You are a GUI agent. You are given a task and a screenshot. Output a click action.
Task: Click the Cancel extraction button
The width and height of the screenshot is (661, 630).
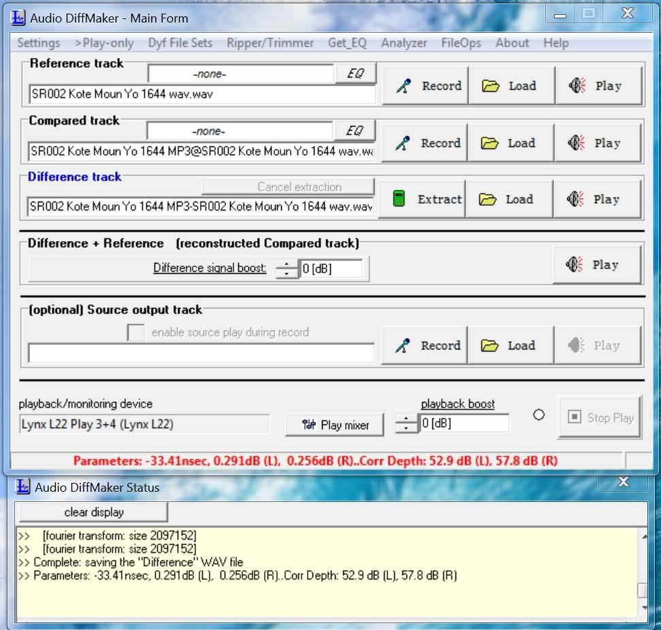[288, 187]
